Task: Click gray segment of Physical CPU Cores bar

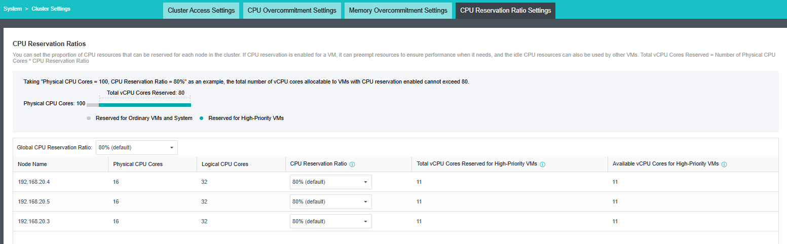Action: point(93,105)
